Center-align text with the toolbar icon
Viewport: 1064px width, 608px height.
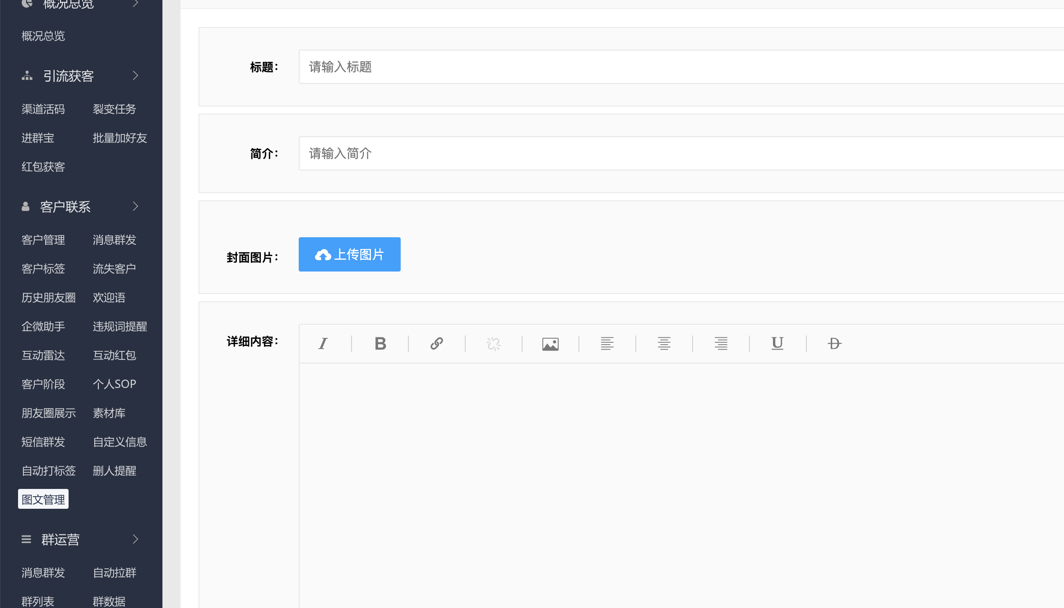(x=664, y=344)
